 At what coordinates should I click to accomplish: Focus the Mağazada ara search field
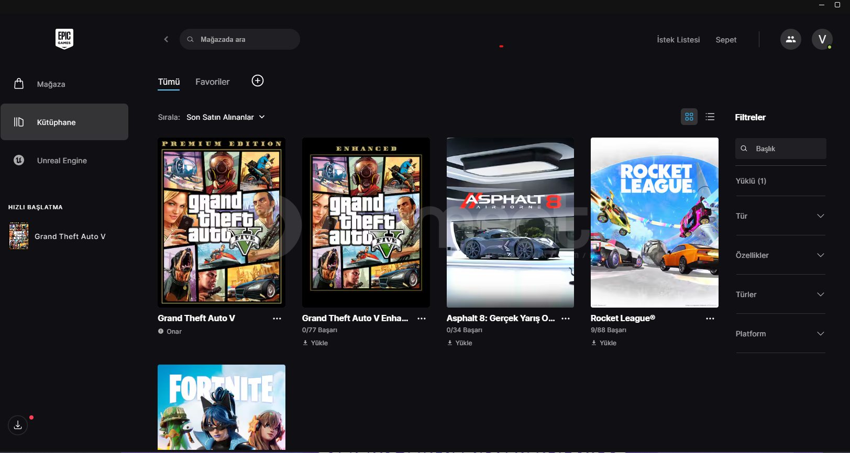tap(240, 39)
